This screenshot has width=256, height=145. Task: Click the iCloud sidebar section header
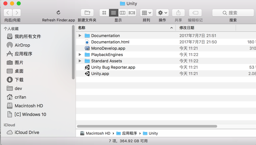9,125
